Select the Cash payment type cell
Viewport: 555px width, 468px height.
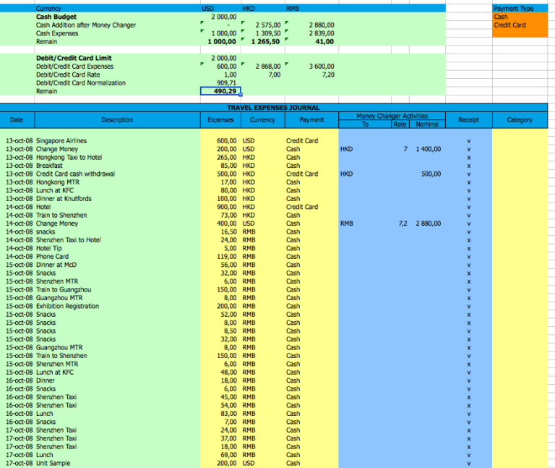[520, 17]
